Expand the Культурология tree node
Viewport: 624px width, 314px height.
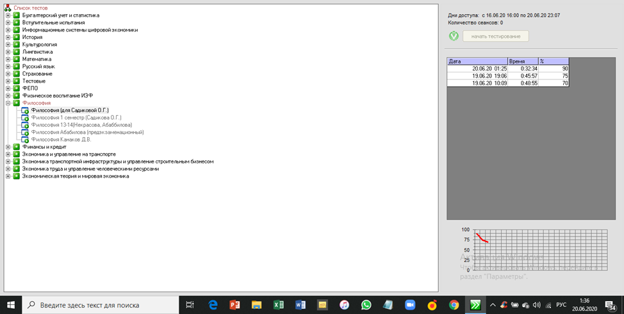point(8,45)
